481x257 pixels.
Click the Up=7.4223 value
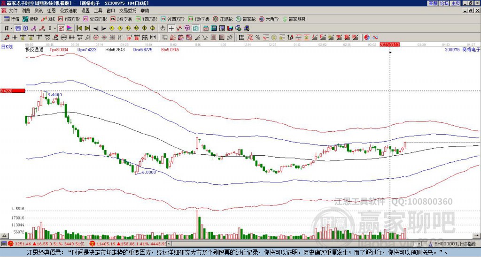click(x=87, y=49)
